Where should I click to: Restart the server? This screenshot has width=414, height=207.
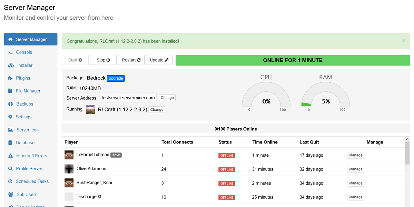(131, 60)
